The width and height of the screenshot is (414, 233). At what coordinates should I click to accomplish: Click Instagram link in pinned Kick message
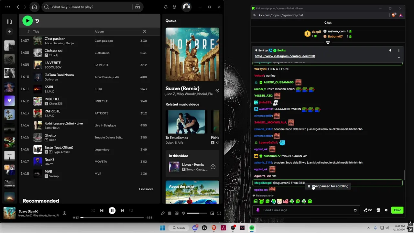tap(285, 56)
